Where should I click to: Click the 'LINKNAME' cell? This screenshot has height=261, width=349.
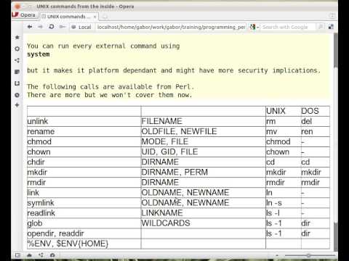204,213
